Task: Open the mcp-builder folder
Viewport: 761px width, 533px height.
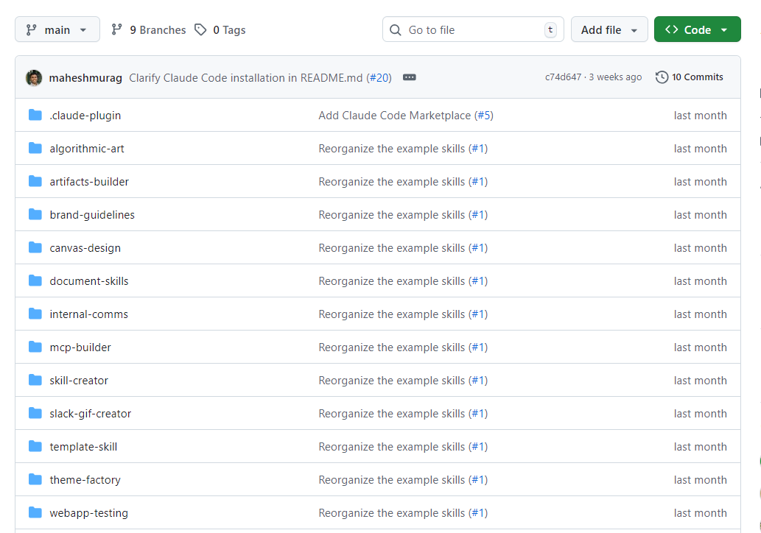Action: [80, 347]
